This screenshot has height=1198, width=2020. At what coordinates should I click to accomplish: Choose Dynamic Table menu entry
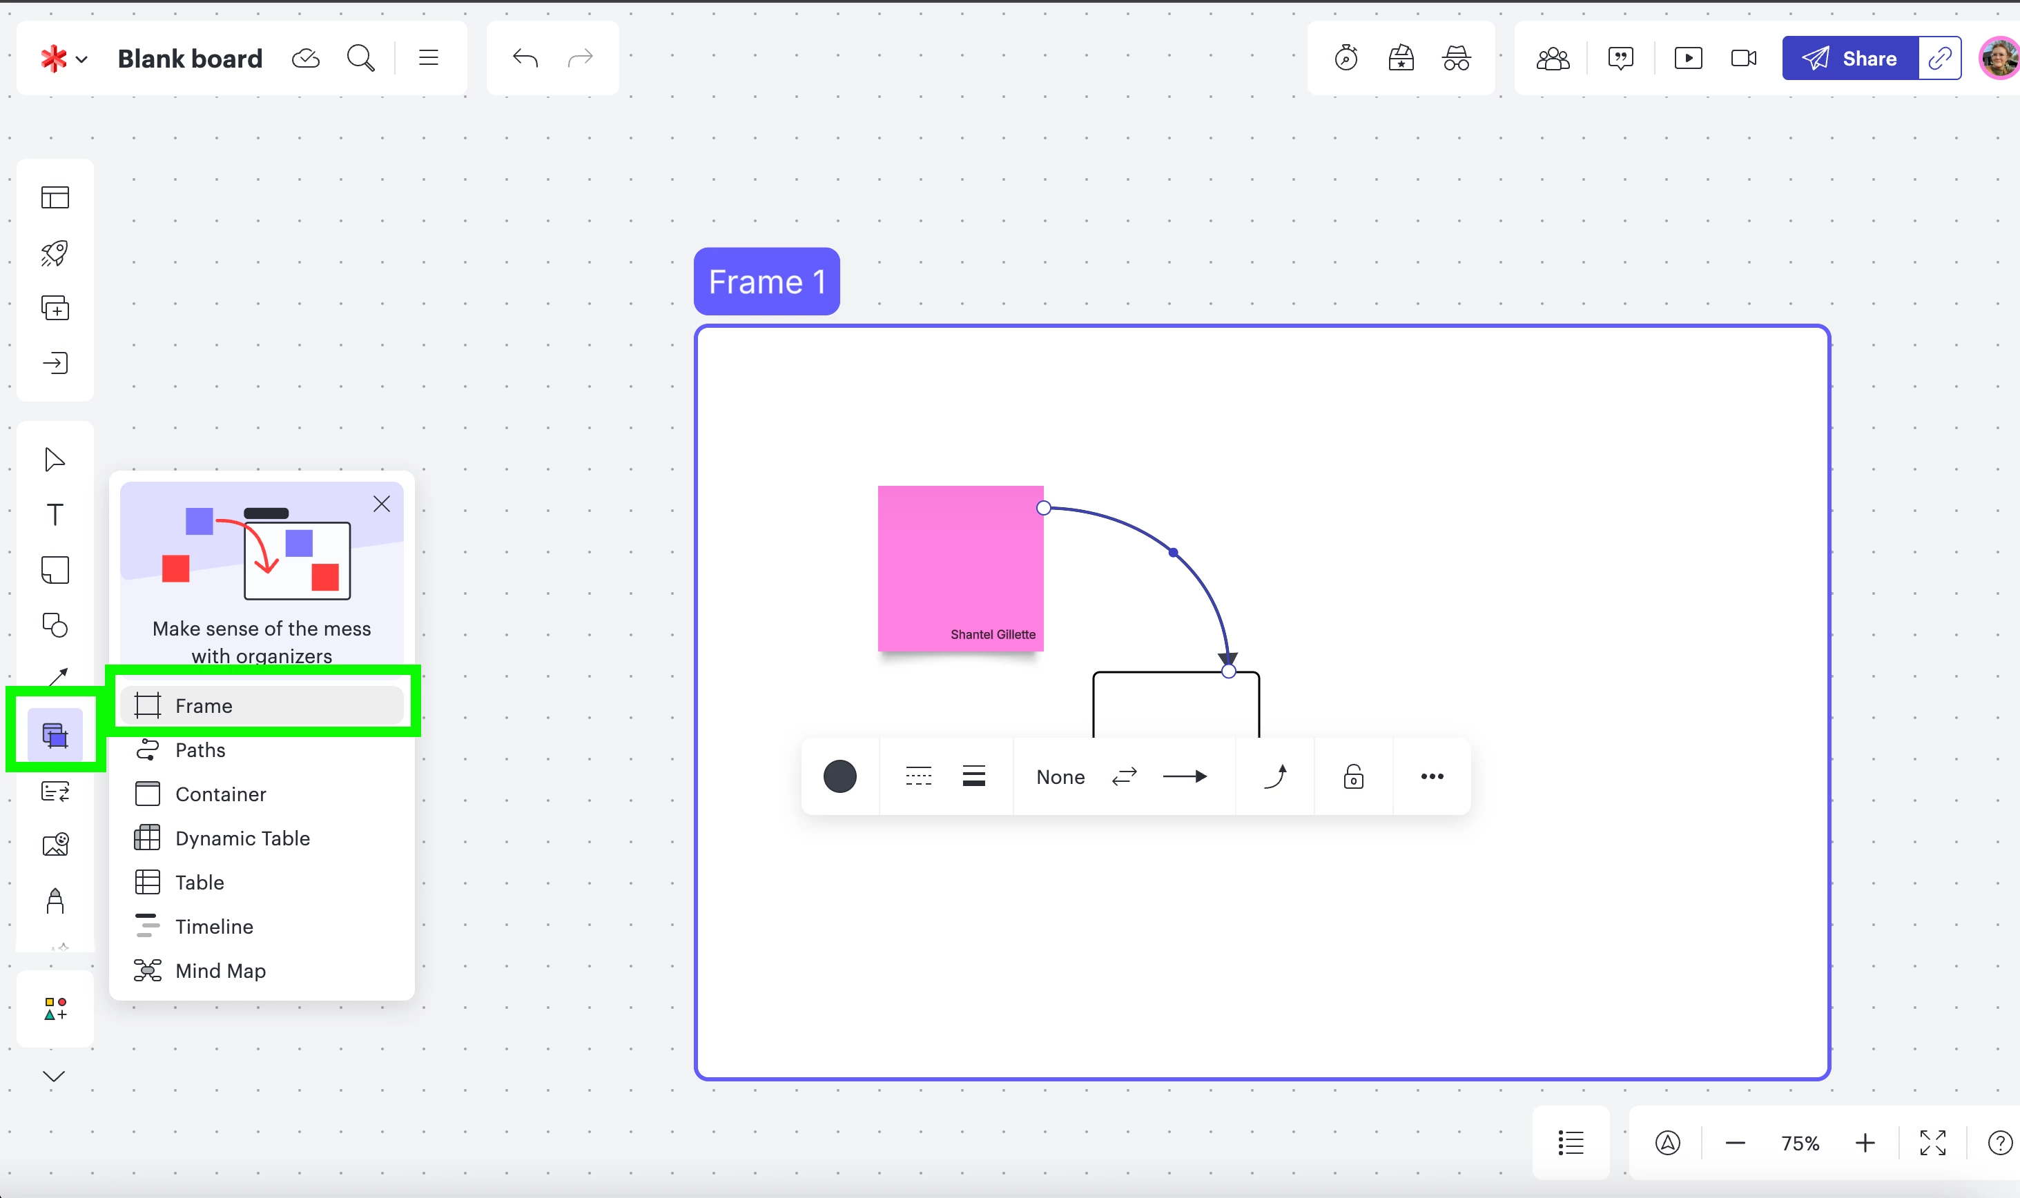point(242,838)
